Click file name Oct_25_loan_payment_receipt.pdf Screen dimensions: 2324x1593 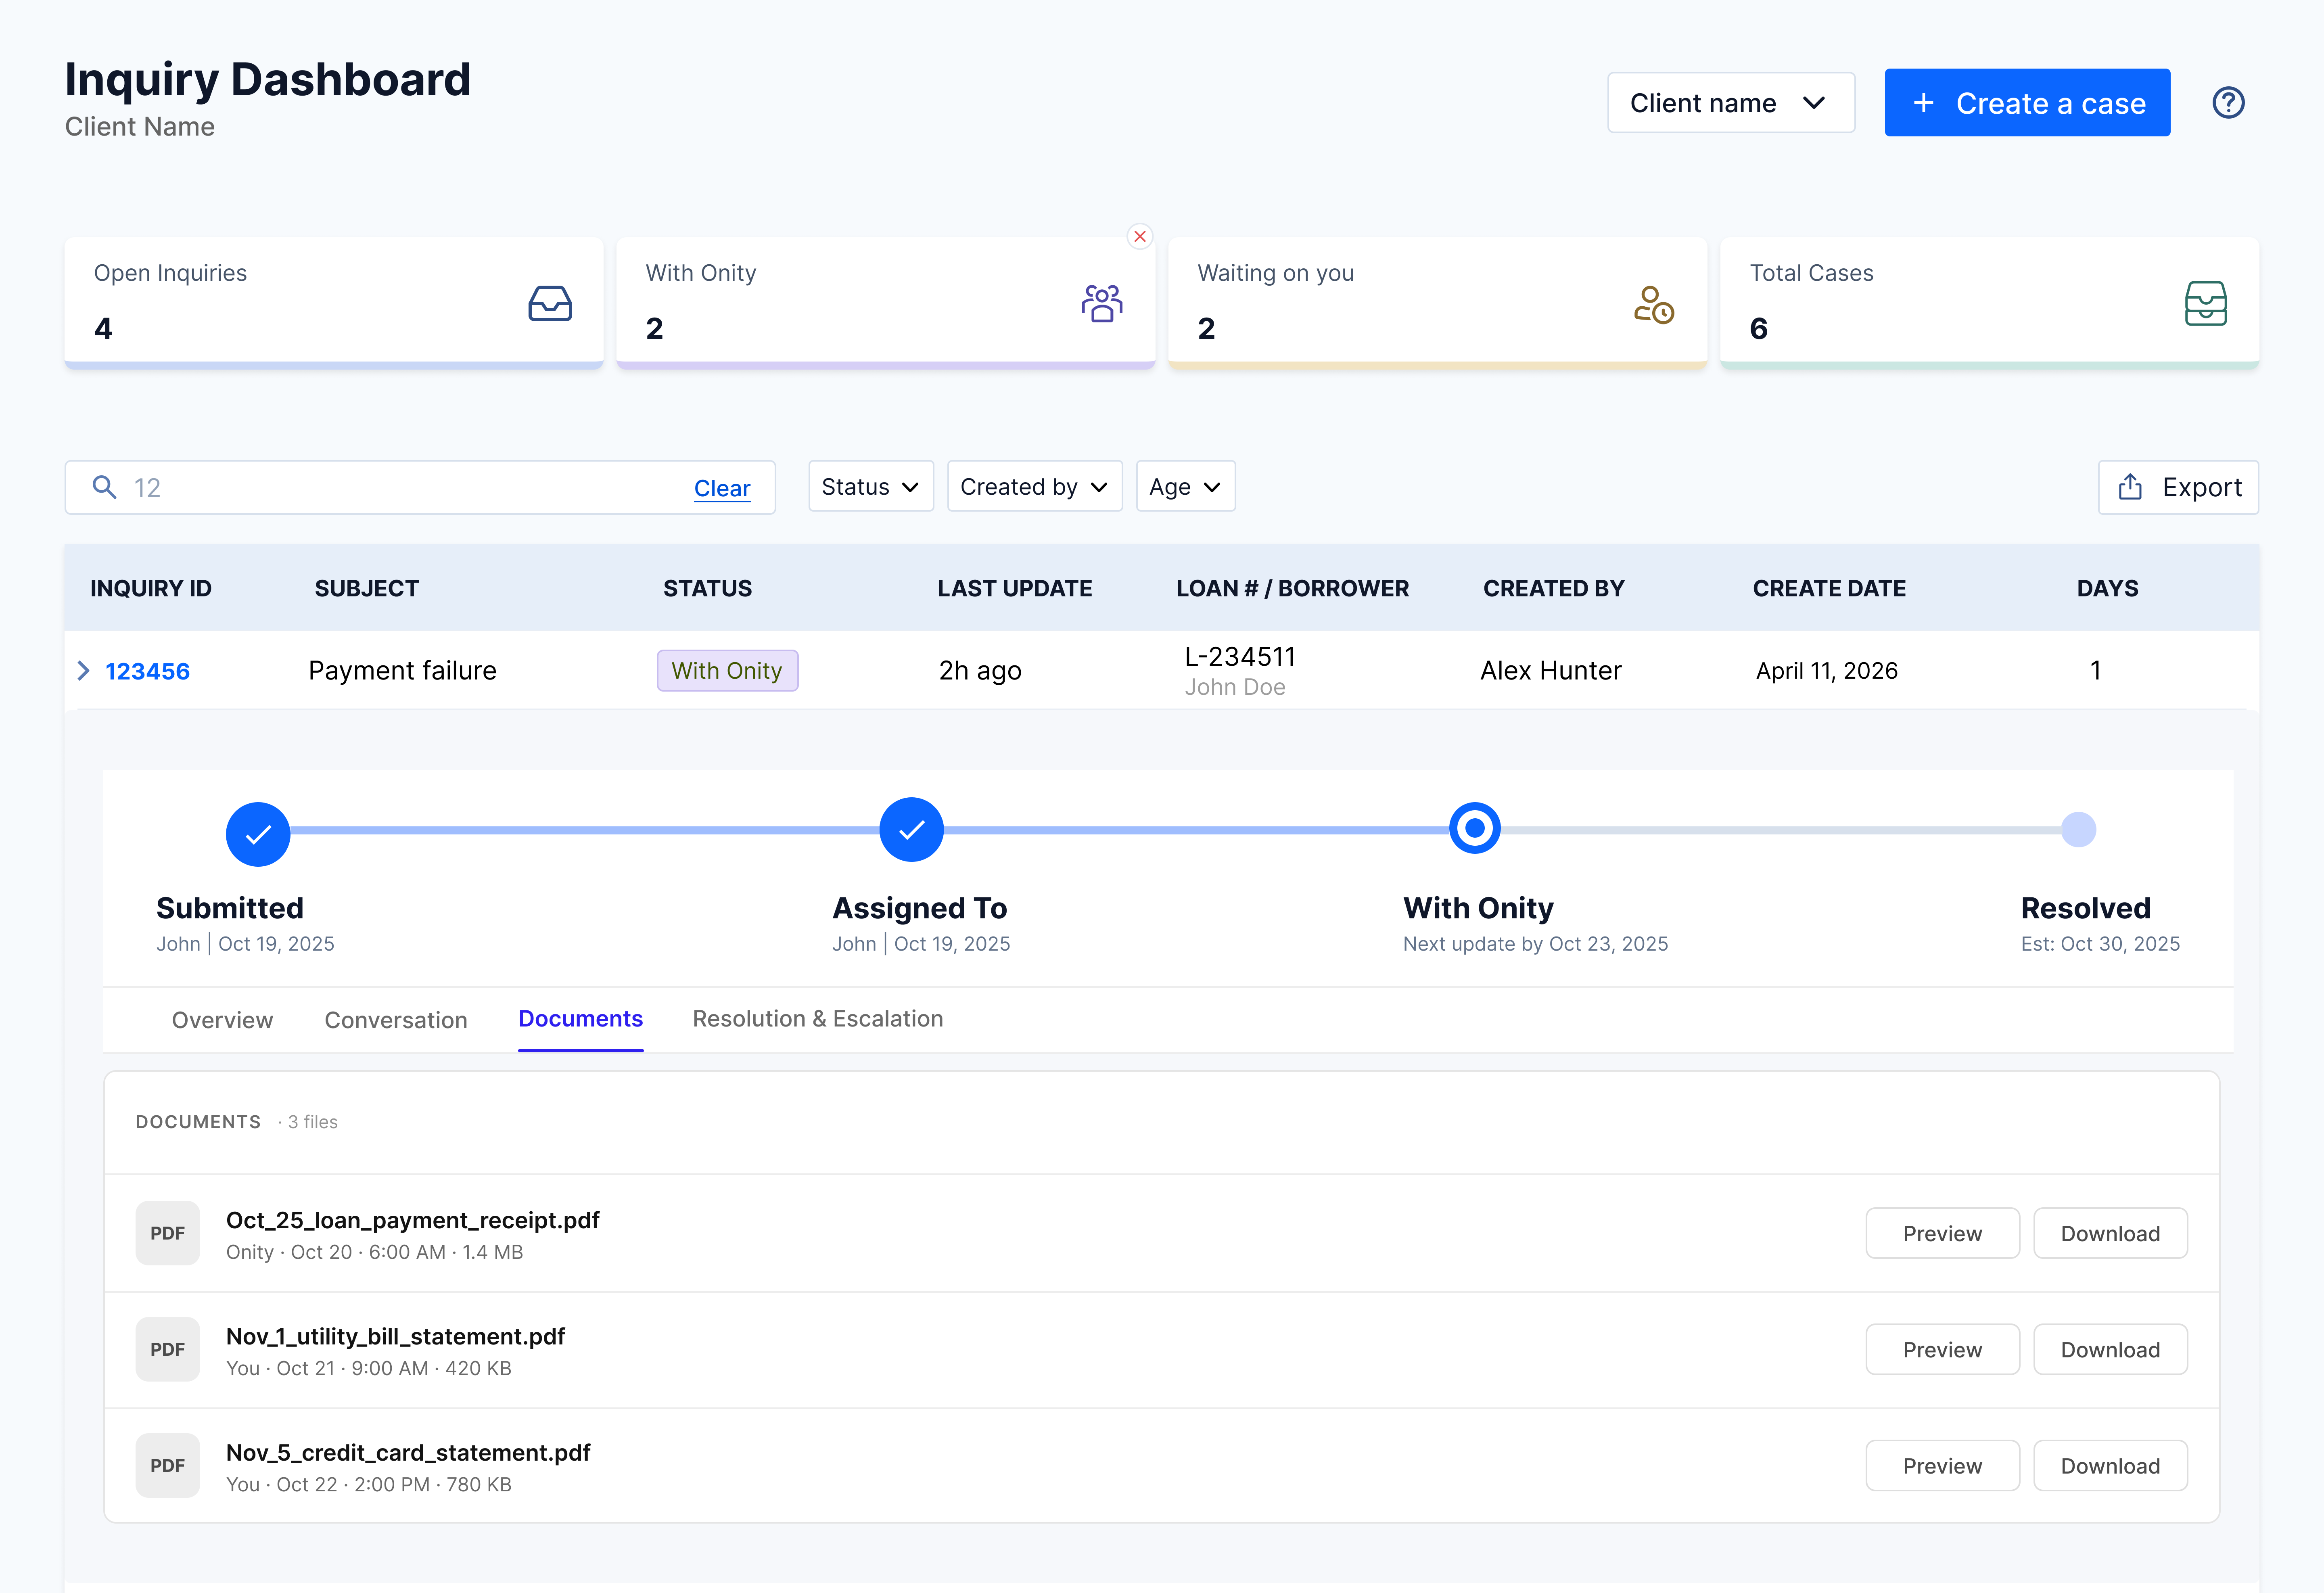click(413, 1220)
